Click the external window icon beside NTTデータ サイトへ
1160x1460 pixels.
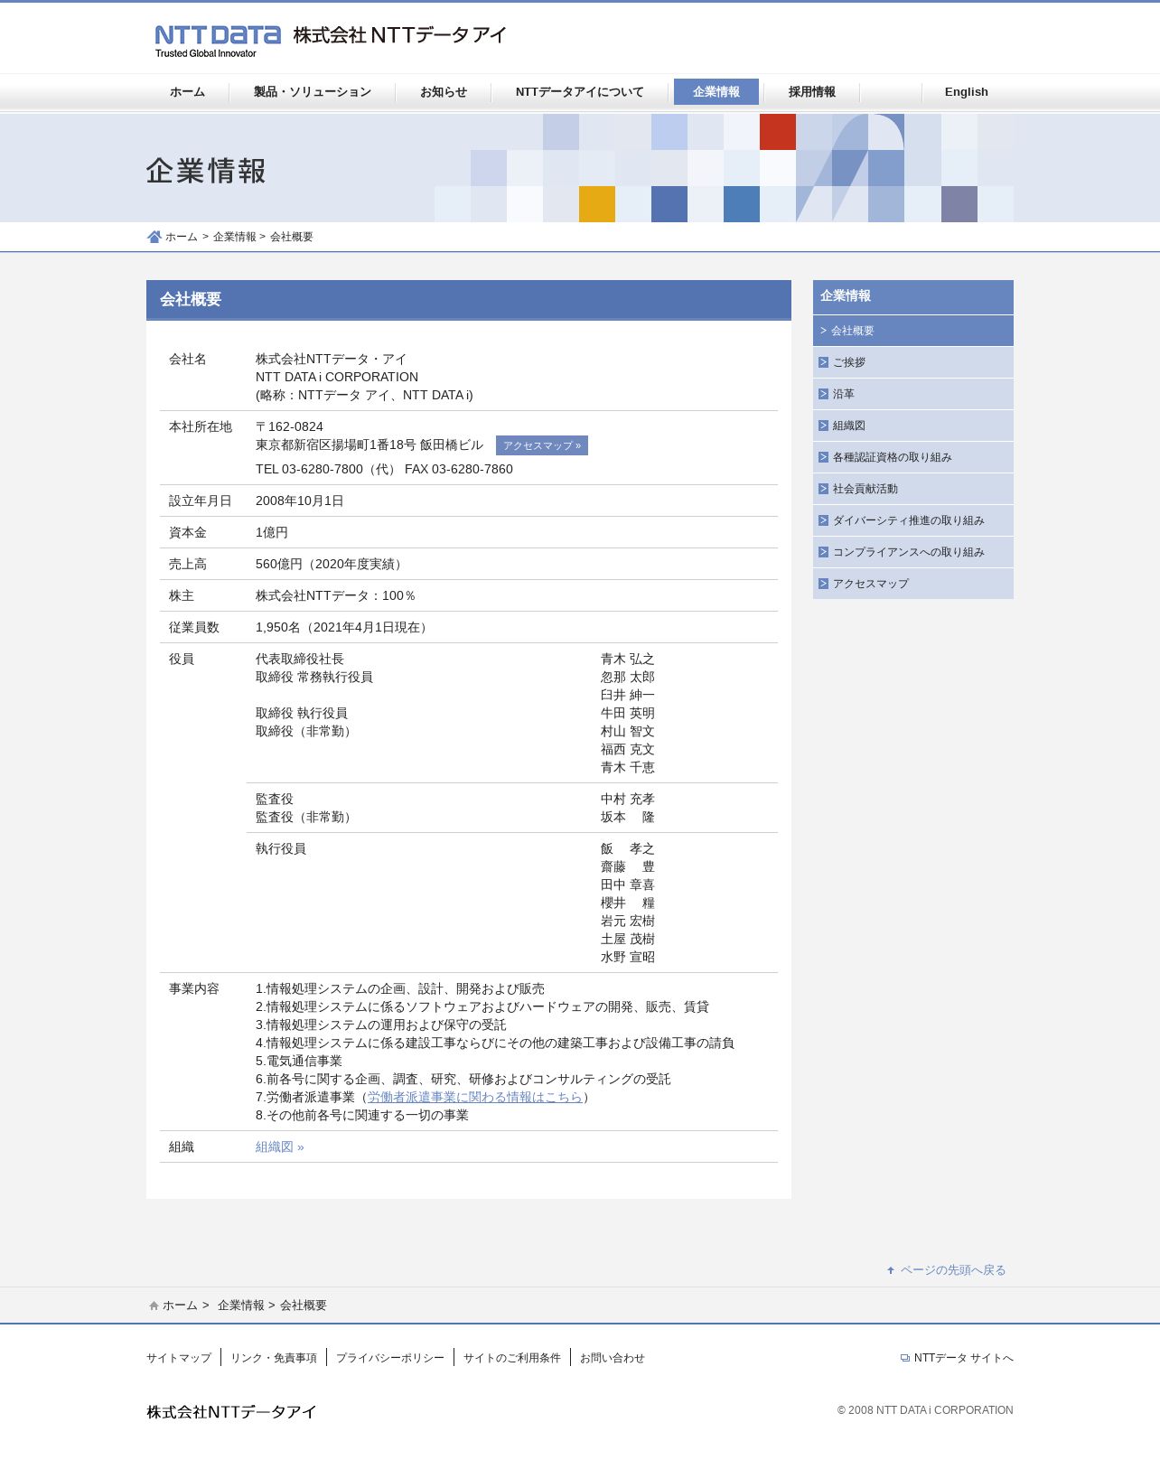click(905, 1358)
